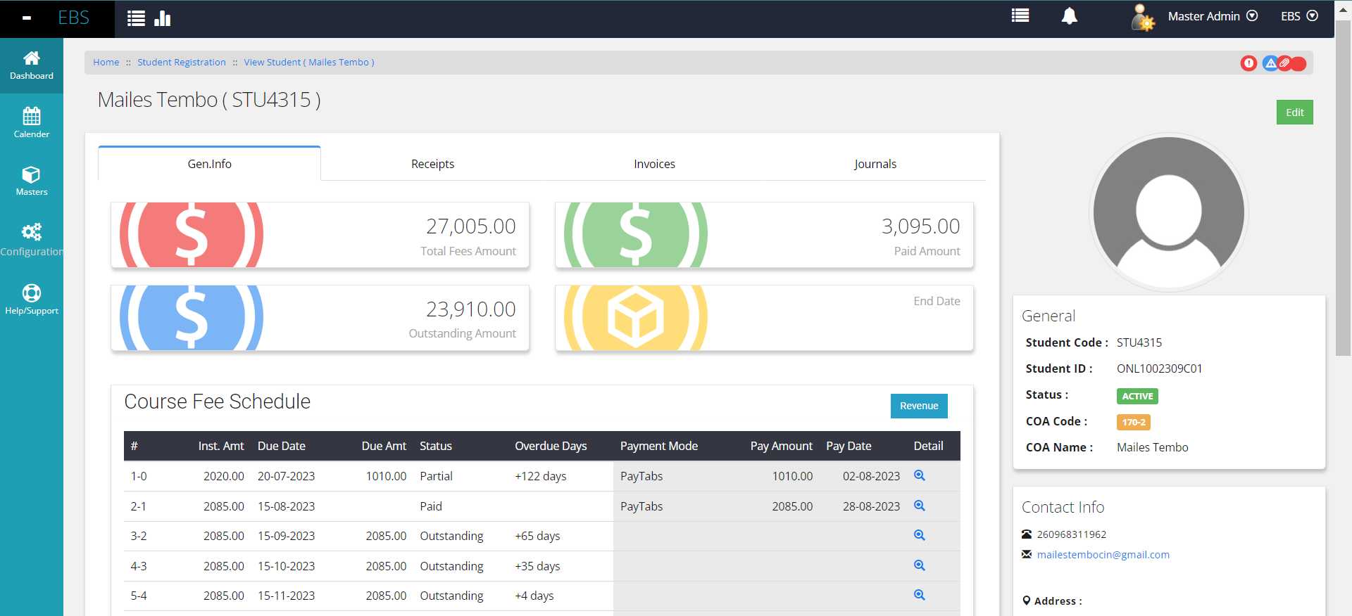Click the green Edit button
Screen dimensions: 1352x616
[x=1294, y=113]
